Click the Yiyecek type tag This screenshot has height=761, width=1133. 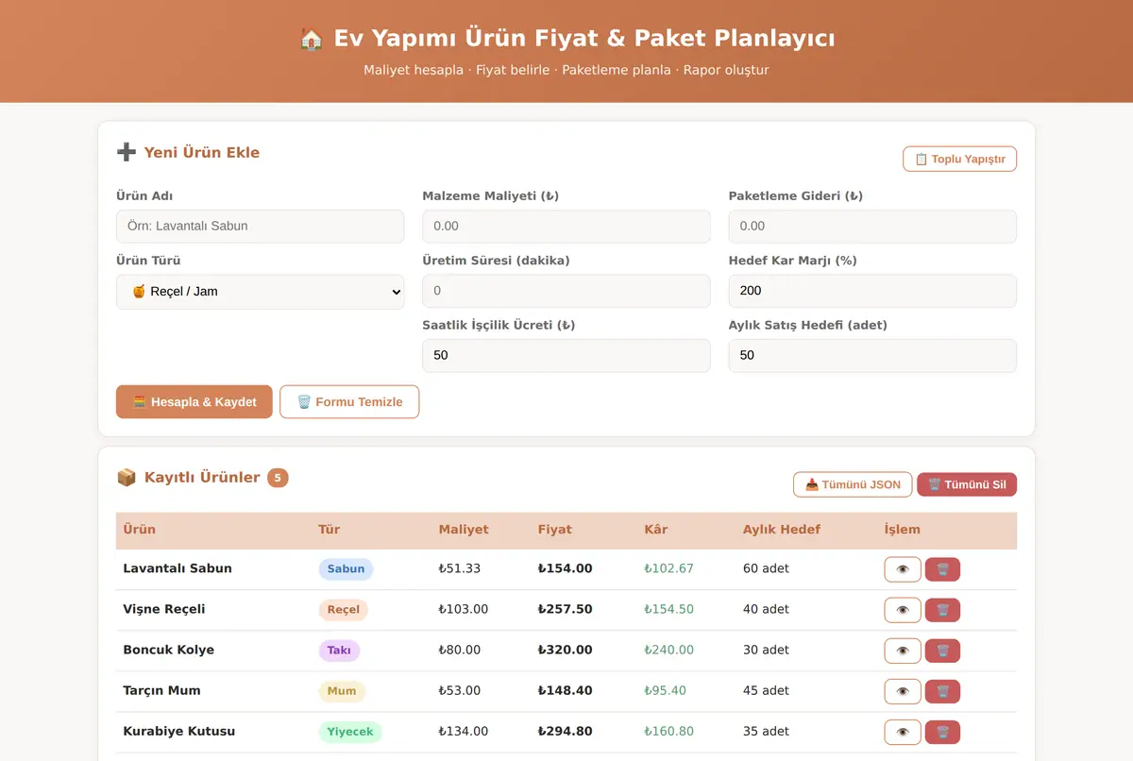coord(350,732)
